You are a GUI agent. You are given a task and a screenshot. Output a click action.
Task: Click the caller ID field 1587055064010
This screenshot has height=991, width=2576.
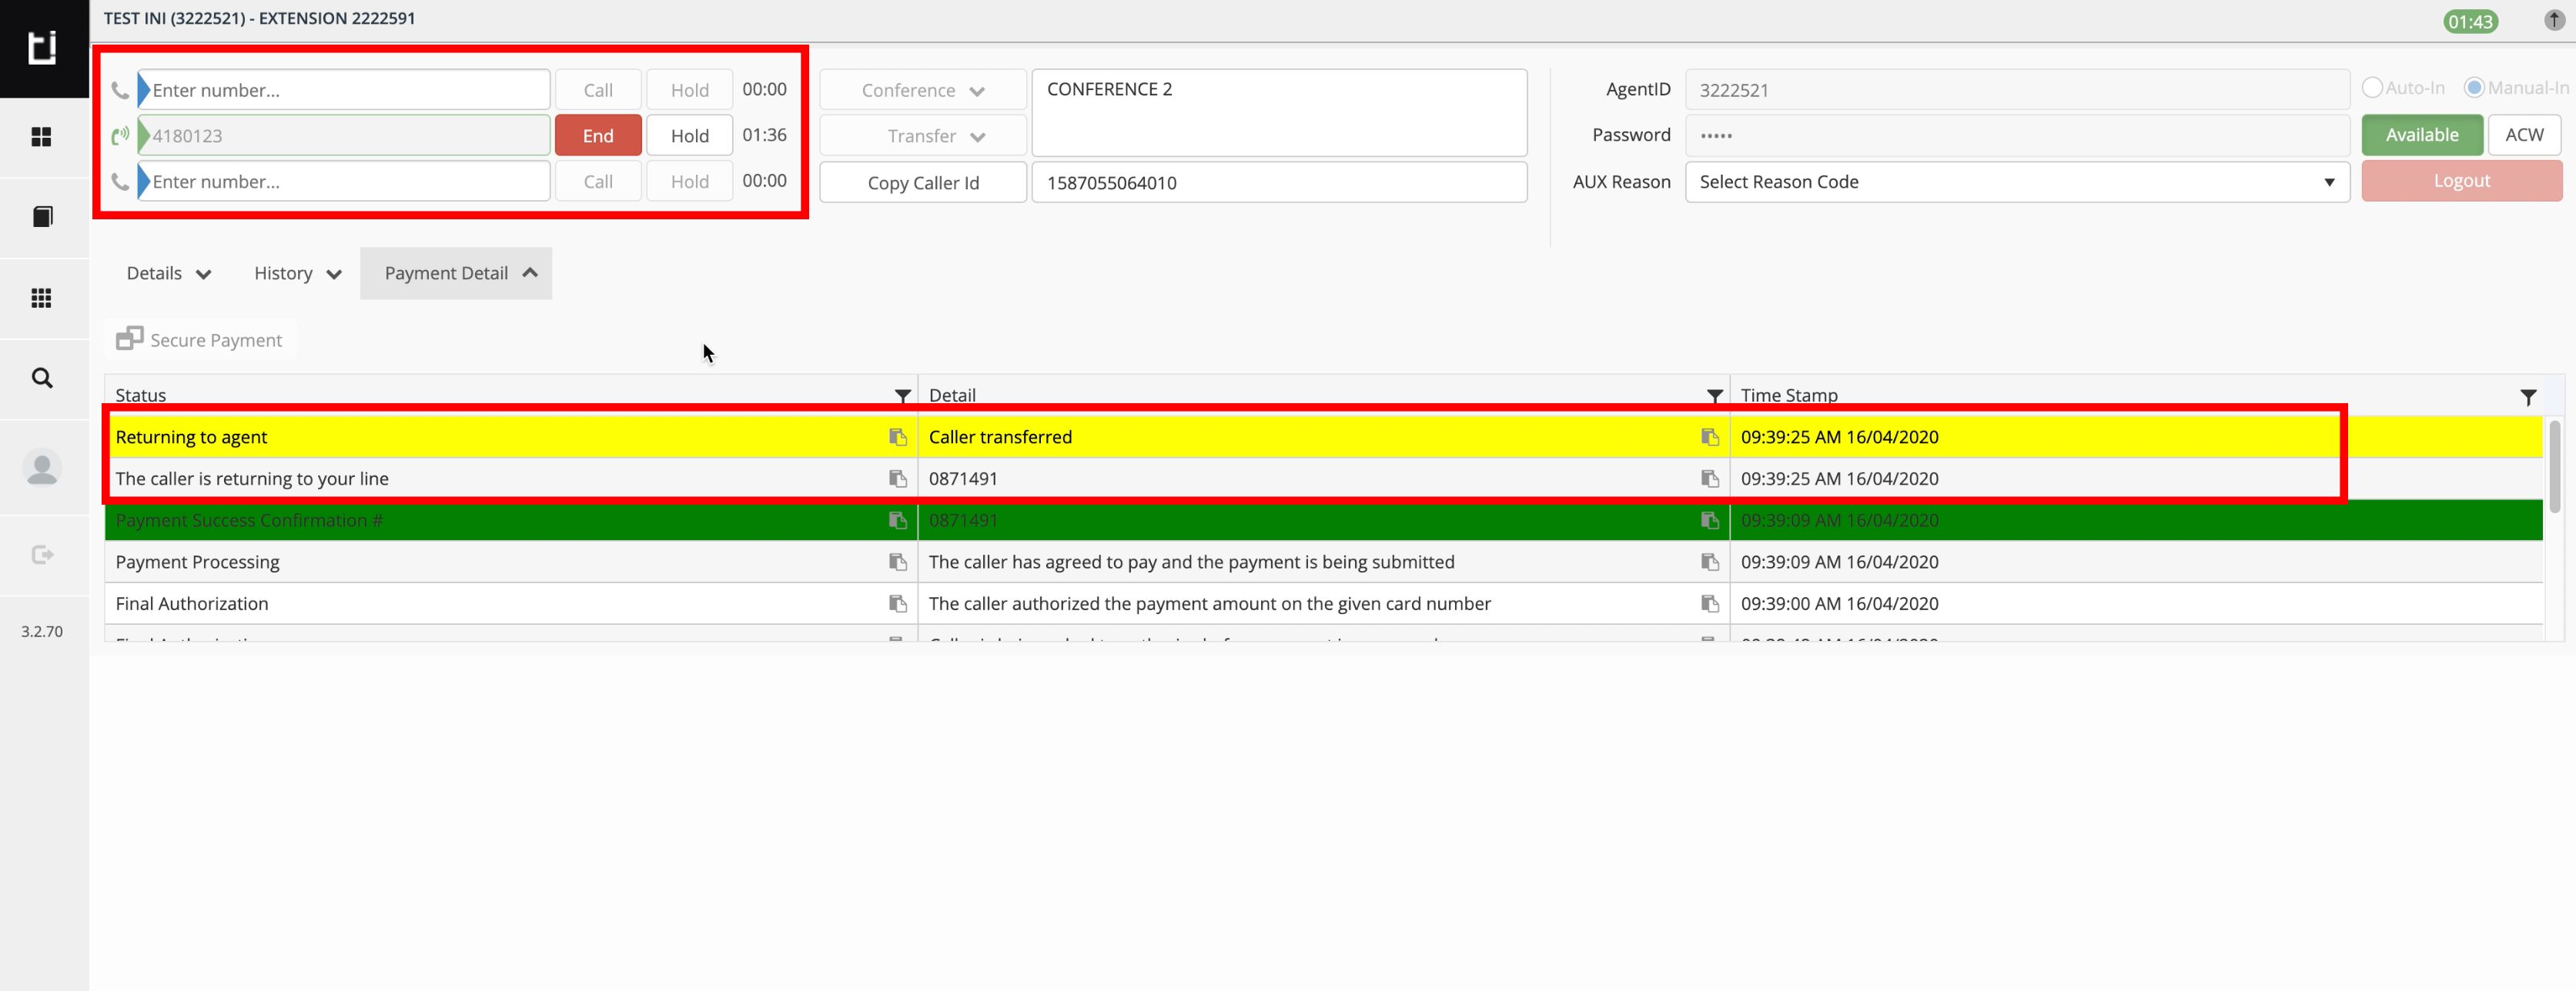coord(1279,183)
